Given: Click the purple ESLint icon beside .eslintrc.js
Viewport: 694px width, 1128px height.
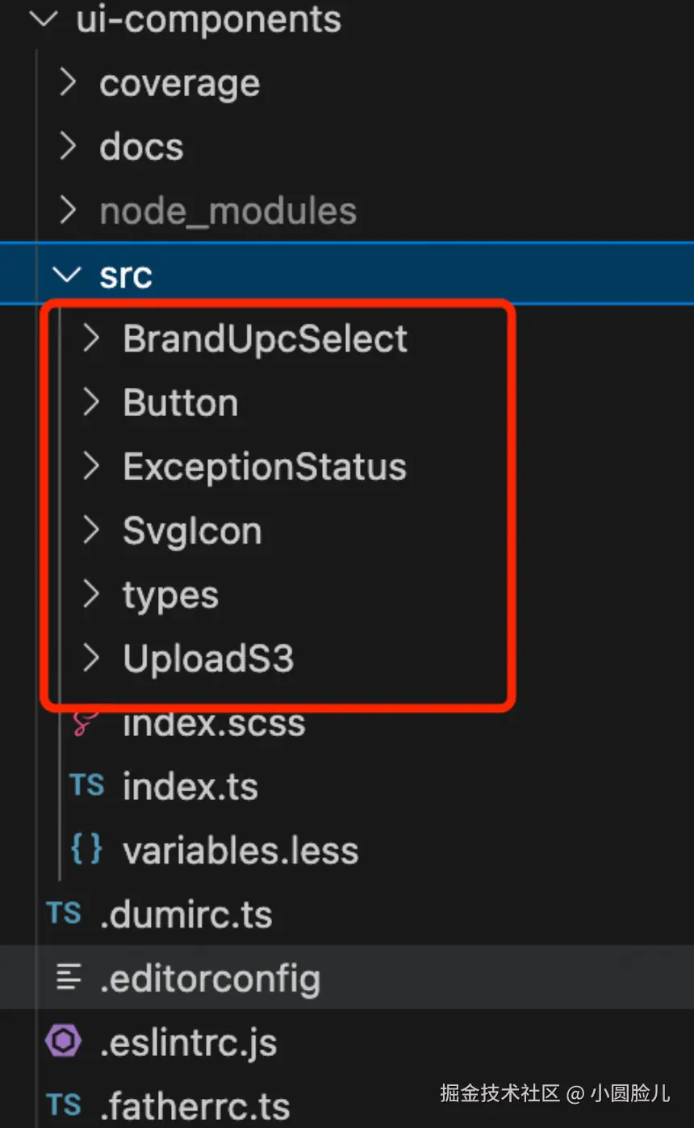Looking at the screenshot, I should pos(64,1042).
